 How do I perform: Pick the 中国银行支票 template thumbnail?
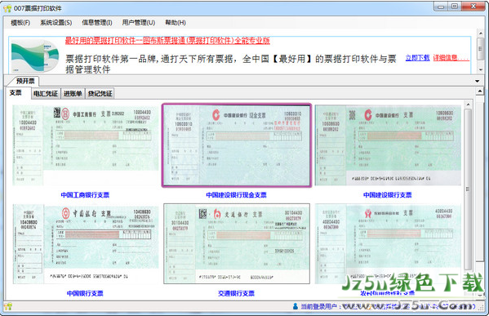pos(85,244)
